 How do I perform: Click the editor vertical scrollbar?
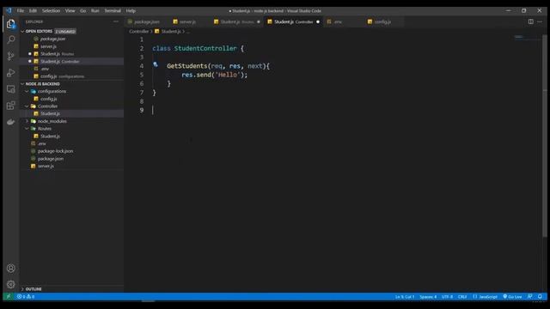pos(544,136)
